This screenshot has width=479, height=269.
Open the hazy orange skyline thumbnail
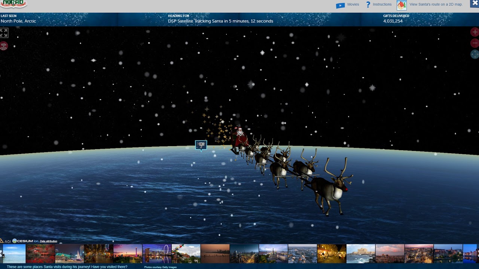[x=215, y=254]
